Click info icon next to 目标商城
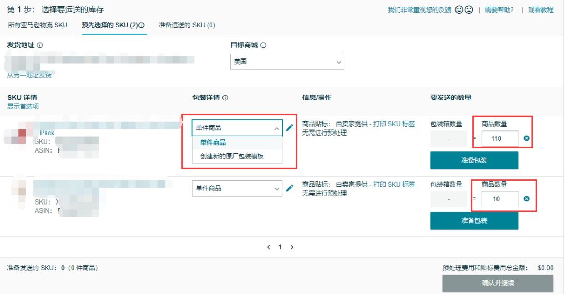This screenshot has width=568, height=294. 263,45
